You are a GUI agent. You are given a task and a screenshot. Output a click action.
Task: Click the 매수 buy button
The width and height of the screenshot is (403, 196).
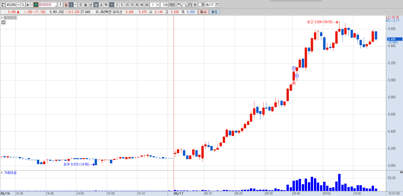tap(203, 12)
